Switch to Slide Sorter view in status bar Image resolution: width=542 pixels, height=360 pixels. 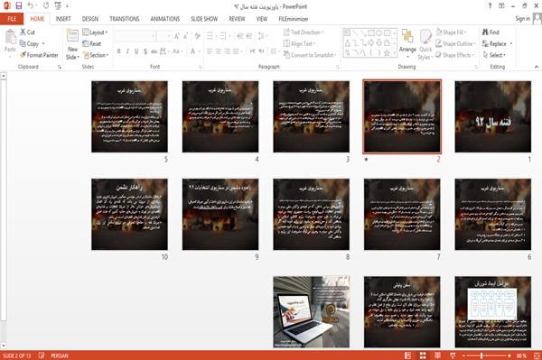tap(423, 355)
